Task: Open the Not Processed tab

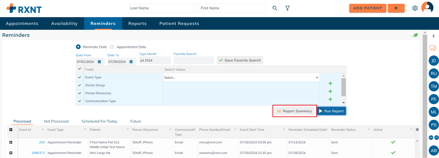Action: [56, 121]
